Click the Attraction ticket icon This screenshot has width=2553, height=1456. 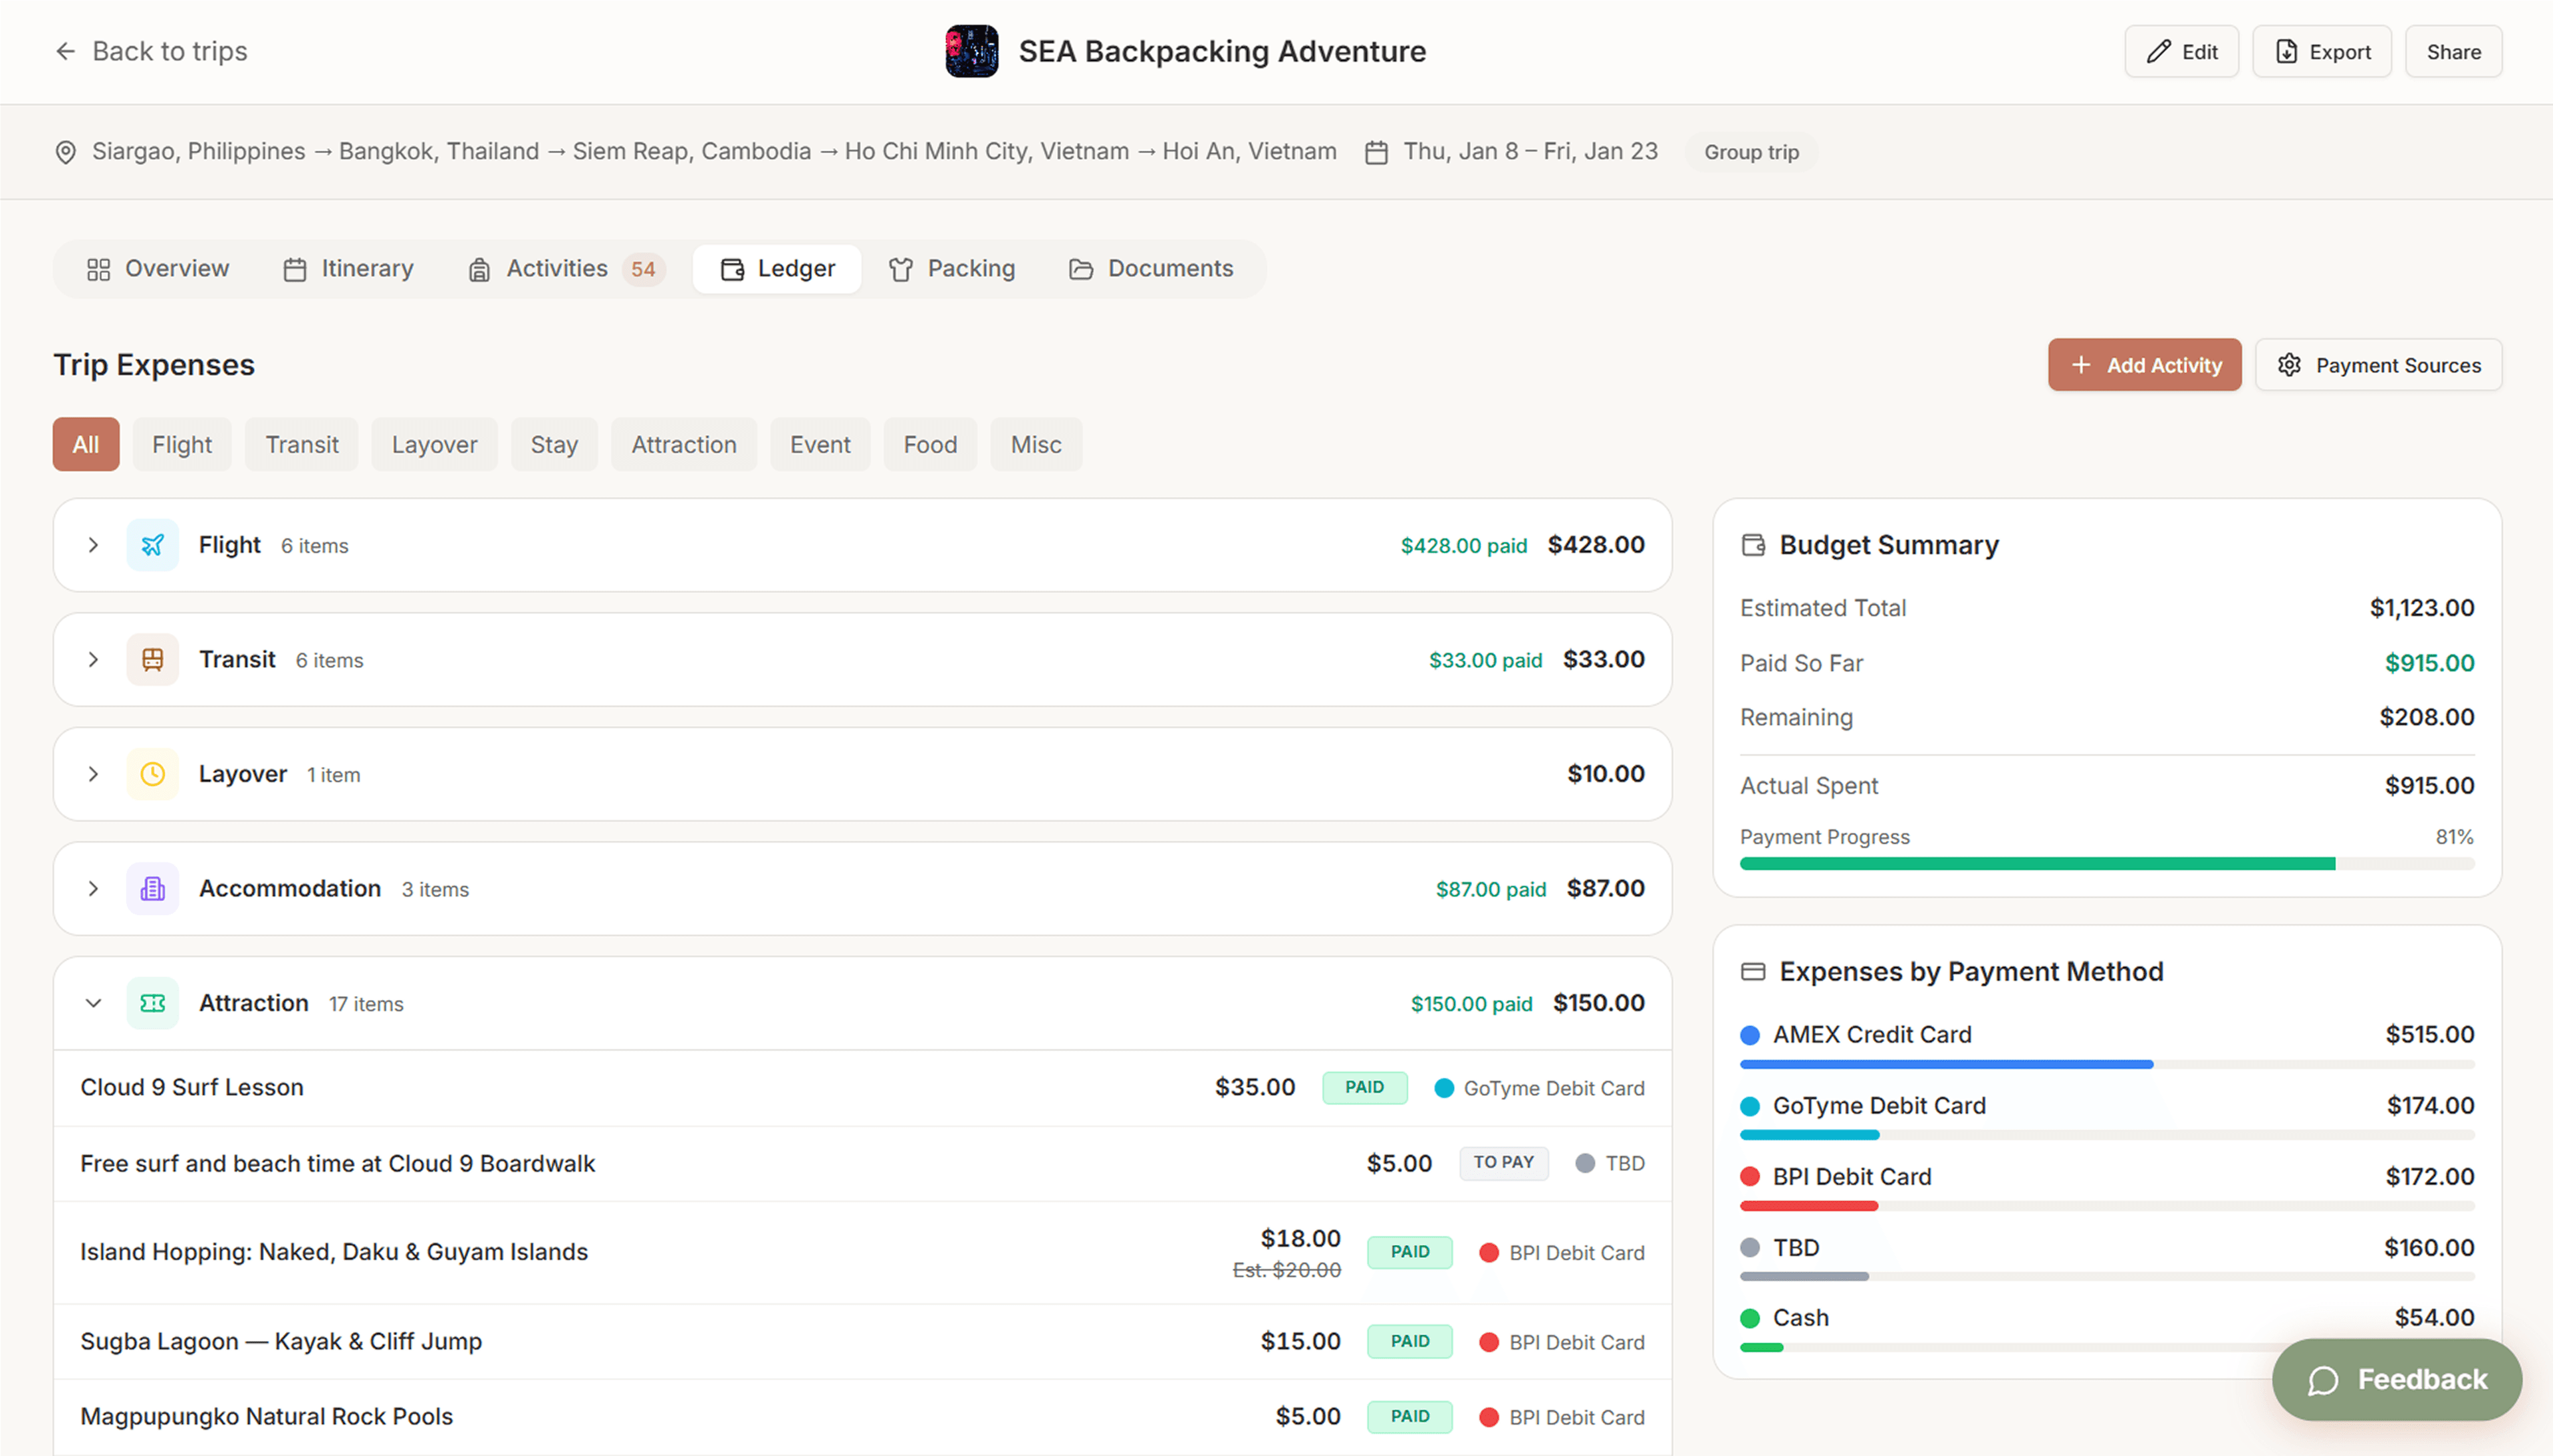pyautogui.click(x=152, y=1003)
